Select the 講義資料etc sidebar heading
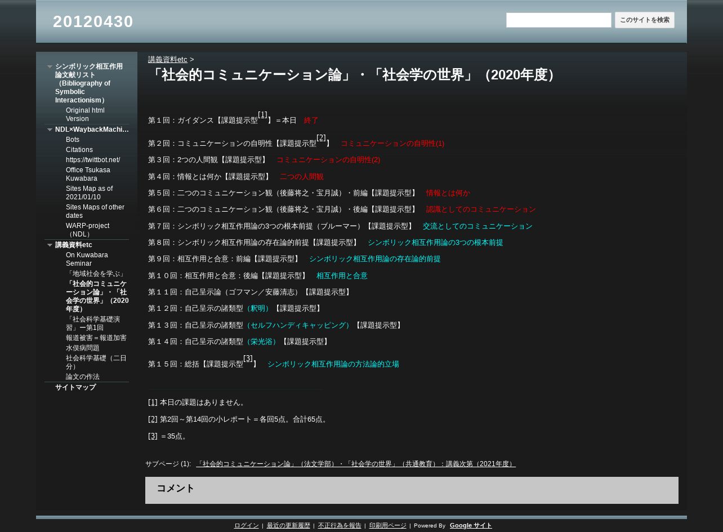Image resolution: width=723 pixels, height=532 pixels. pos(74,245)
